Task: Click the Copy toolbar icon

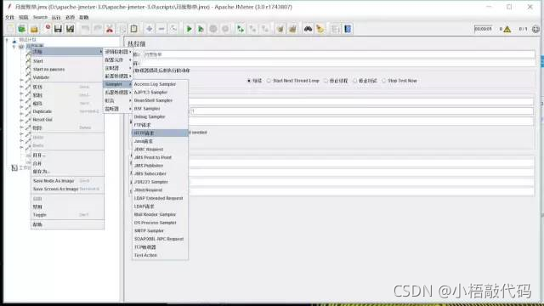Action: coord(122,29)
